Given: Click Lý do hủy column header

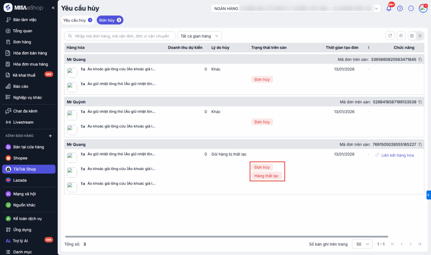Looking at the screenshot, I should (x=220, y=48).
